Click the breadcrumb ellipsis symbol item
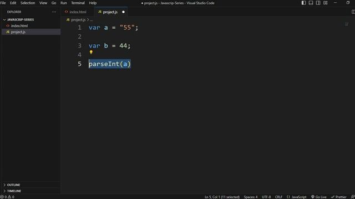The height and width of the screenshot is (199, 355). 92,20
